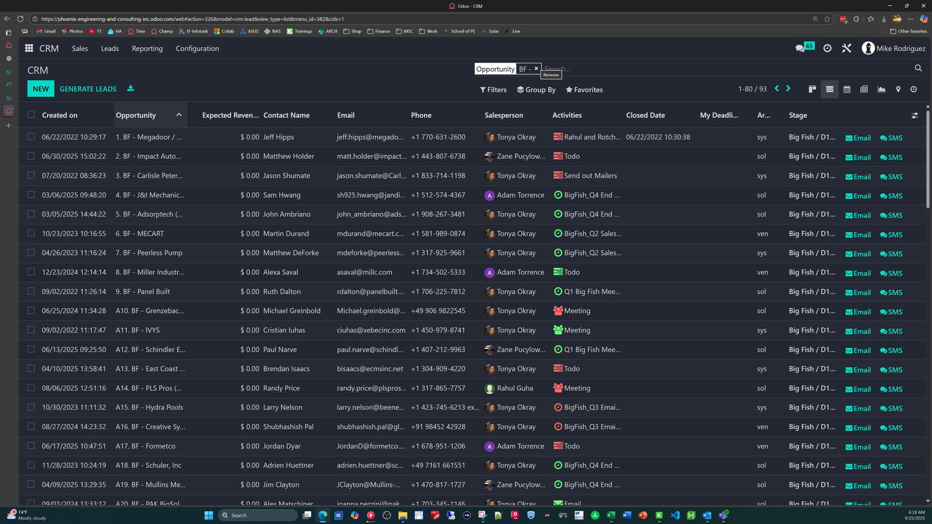Open the Group By dropdown

pyautogui.click(x=536, y=90)
